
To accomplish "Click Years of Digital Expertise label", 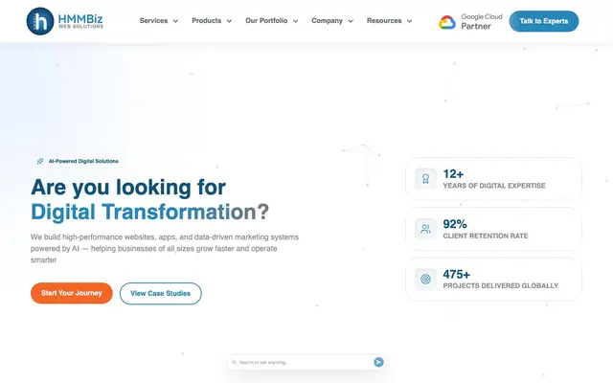I will tap(494, 186).
